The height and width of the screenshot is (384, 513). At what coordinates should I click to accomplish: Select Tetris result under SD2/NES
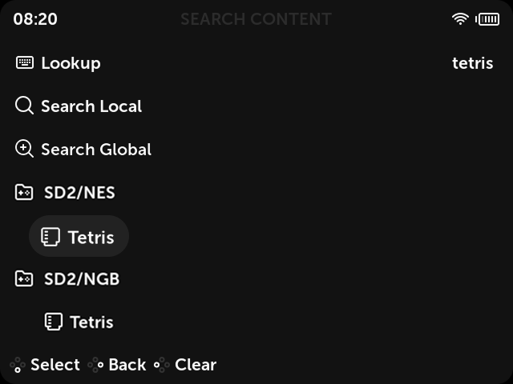79,236
